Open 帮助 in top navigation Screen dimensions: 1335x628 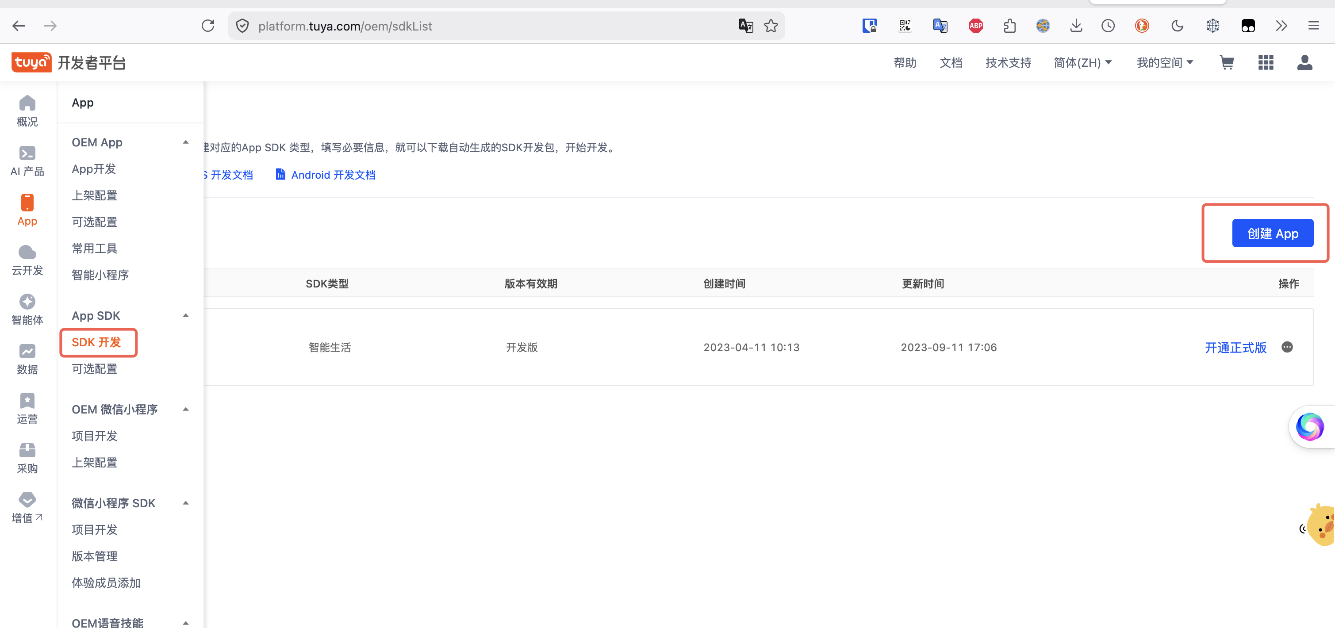pyautogui.click(x=905, y=63)
